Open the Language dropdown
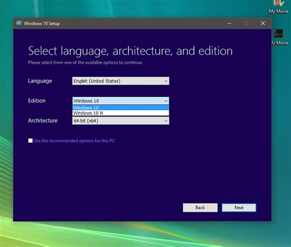 pyautogui.click(x=121, y=81)
